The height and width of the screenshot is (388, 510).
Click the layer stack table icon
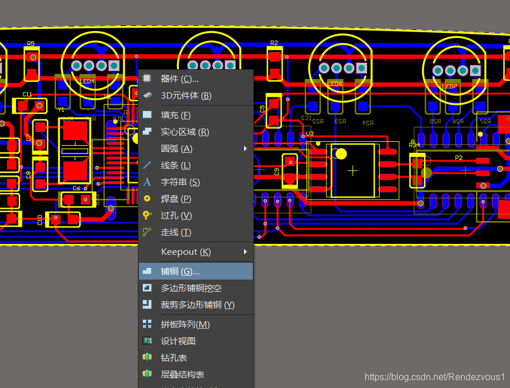coord(147,374)
